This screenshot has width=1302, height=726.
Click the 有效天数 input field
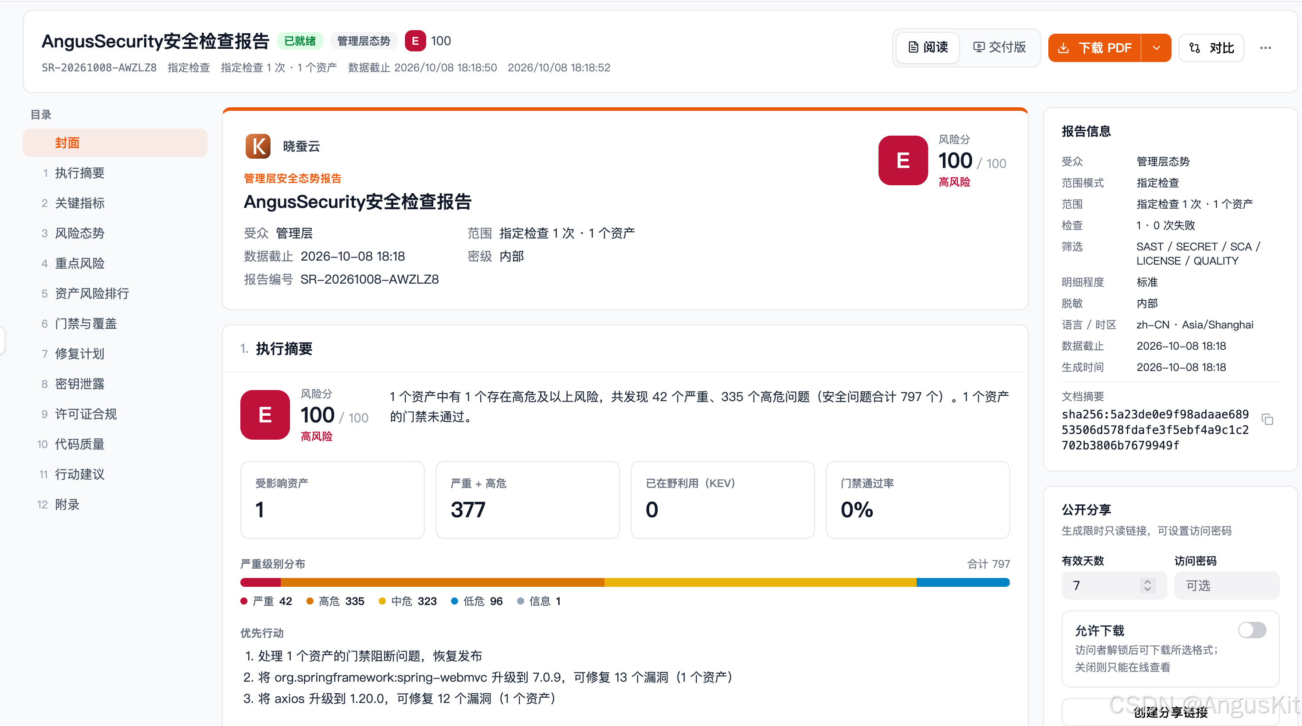click(x=1114, y=585)
